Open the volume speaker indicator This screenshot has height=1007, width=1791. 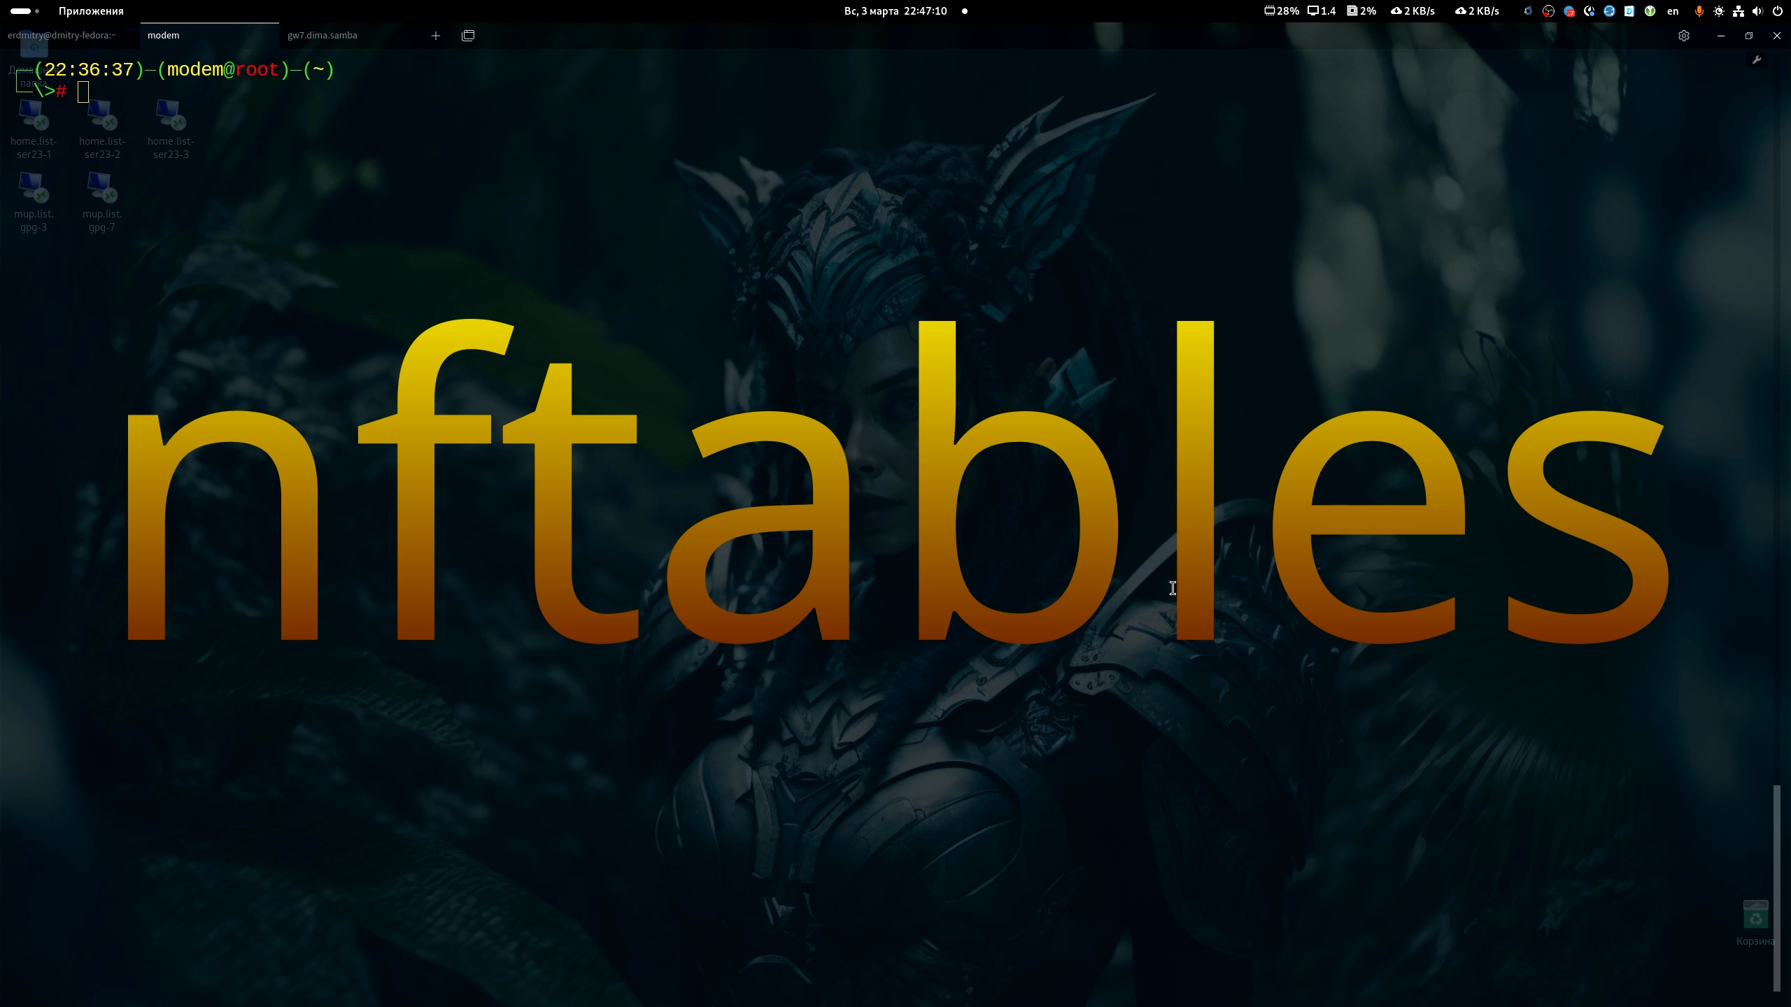1757,11
